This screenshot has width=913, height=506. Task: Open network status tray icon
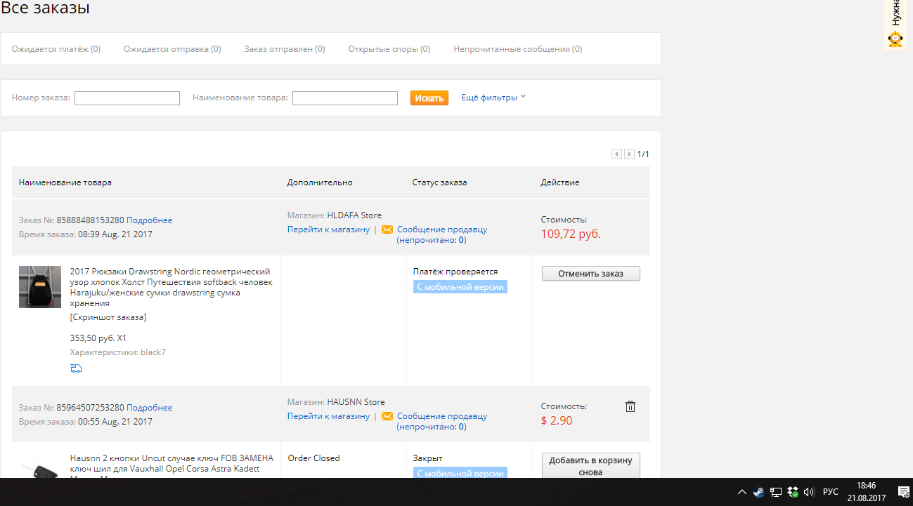(x=776, y=492)
